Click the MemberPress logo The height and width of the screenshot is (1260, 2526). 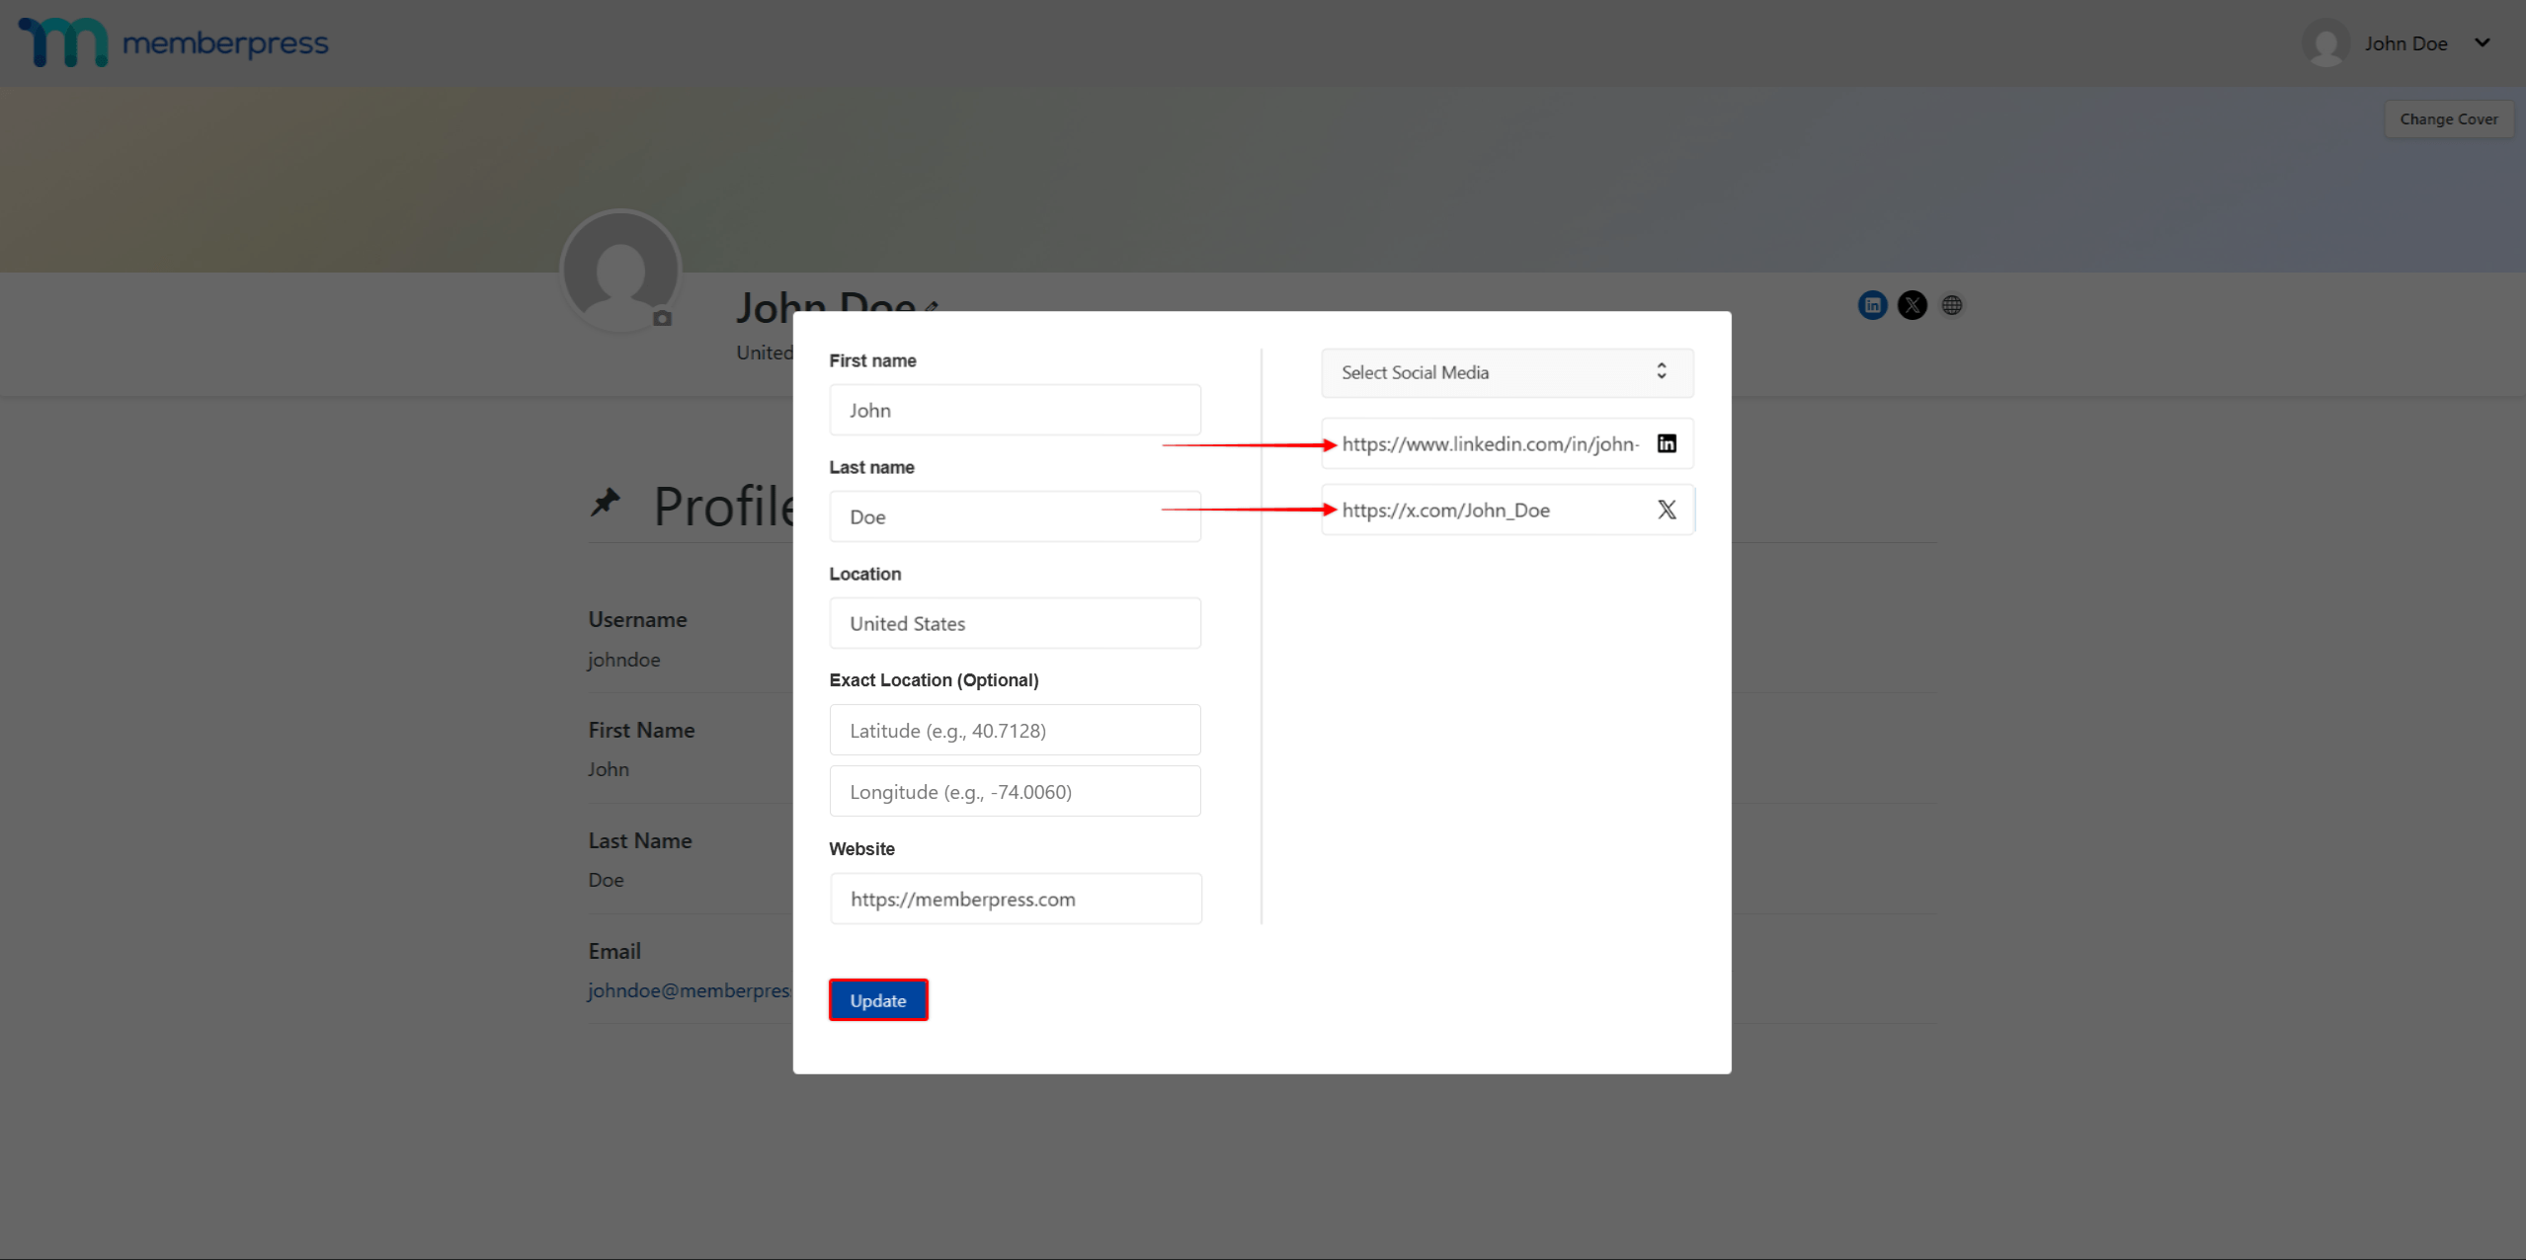tap(174, 42)
